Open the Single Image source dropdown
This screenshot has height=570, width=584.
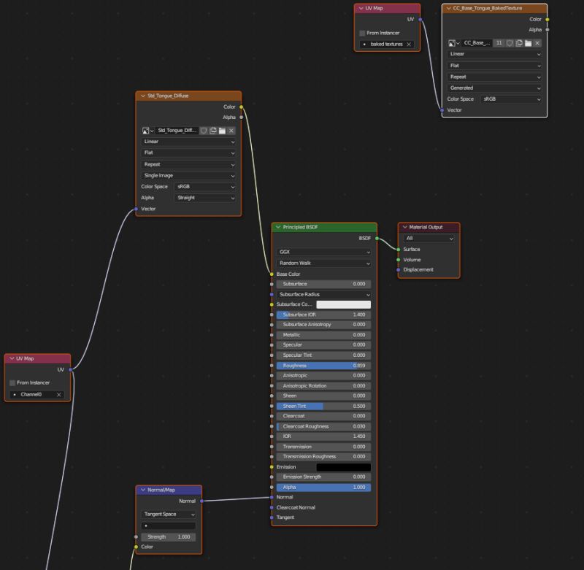(188, 175)
